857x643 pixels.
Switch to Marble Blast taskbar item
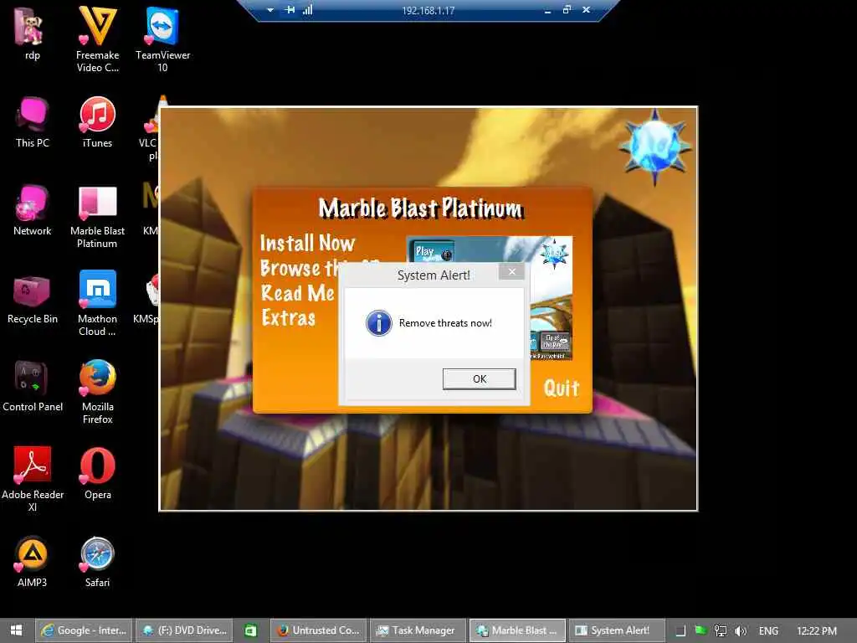pos(517,630)
